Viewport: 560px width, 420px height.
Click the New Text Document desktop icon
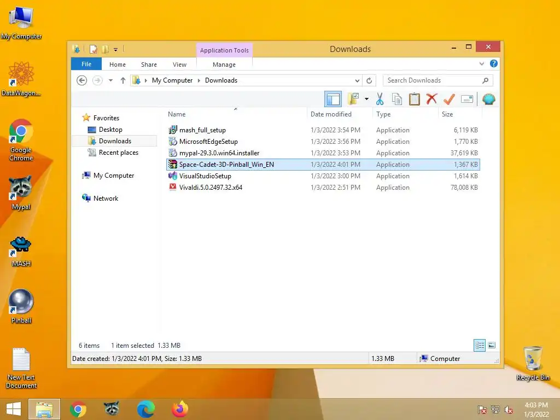[21, 368]
